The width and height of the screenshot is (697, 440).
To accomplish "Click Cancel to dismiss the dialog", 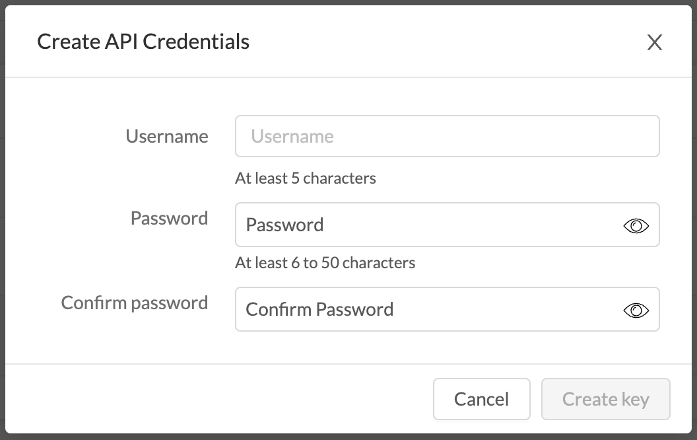I will coord(481,399).
